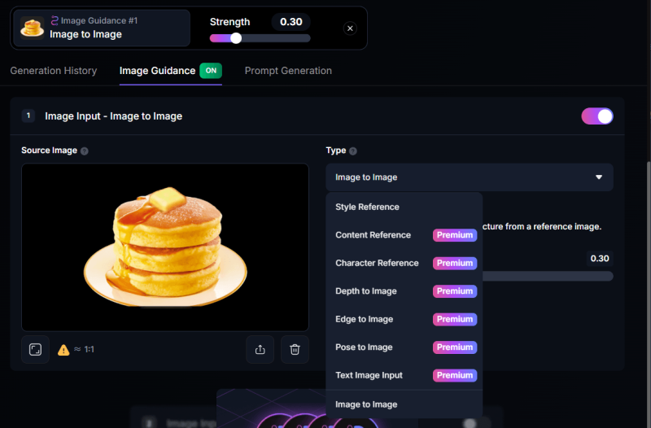
Task: Remove Image Guidance #1 with the X icon
Action: 350,28
